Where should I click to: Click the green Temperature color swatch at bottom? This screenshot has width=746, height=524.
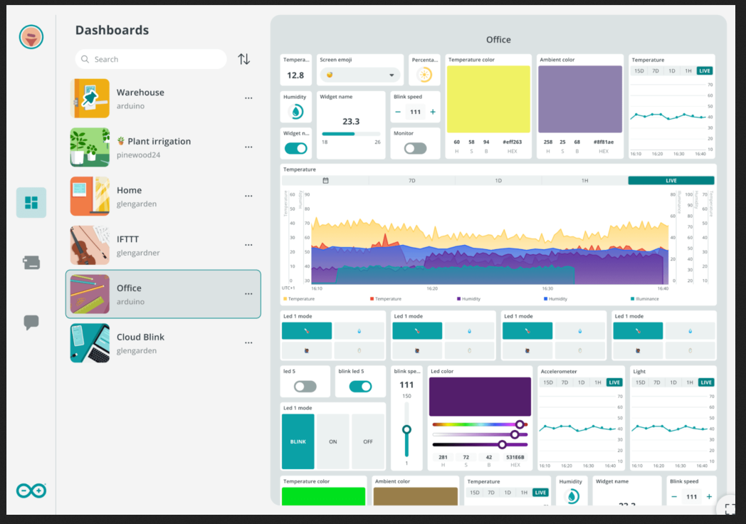(x=323, y=496)
